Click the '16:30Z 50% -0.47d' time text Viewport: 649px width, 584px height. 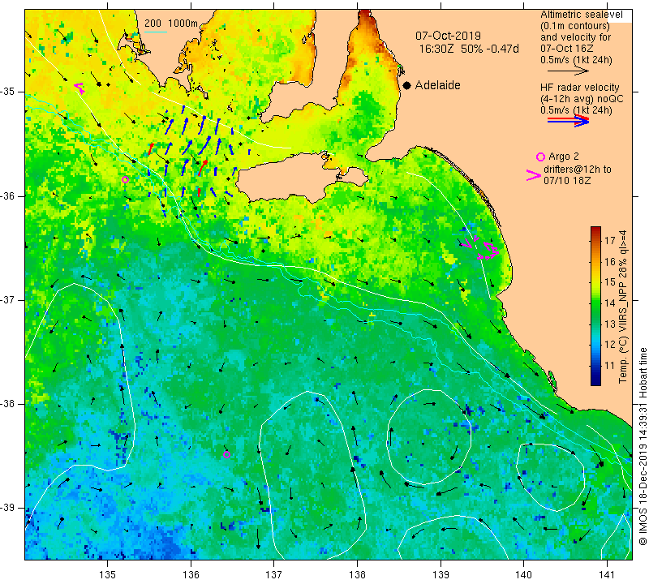[x=469, y=49]
